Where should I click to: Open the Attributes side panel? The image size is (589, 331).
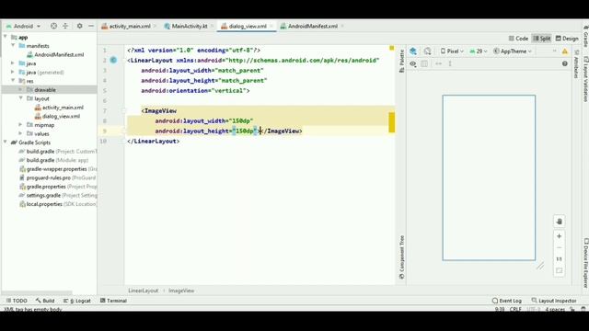coord(577,63)
